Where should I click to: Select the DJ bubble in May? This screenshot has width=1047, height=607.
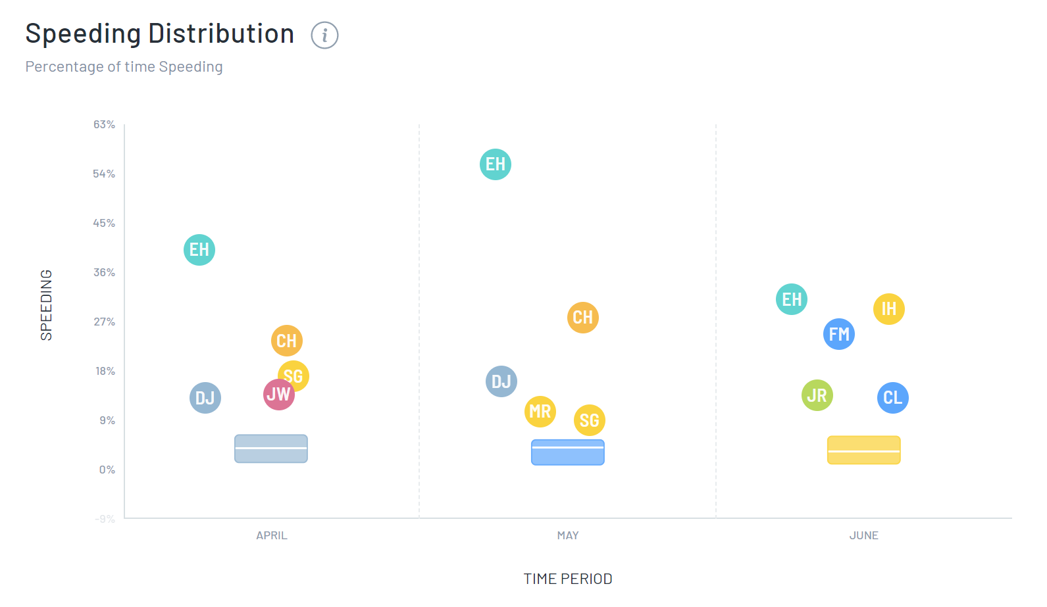pyautogui.click(x=501, y=381)
